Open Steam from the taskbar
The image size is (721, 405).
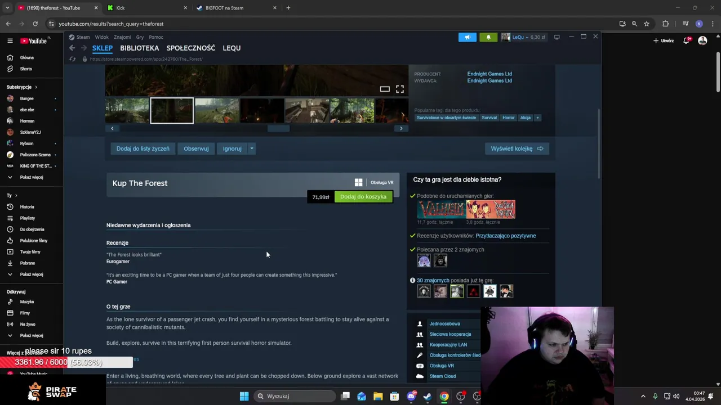click(x=428, y=396)
